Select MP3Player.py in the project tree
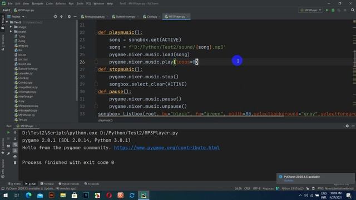The width and height of the screenshot is (356, 200). pyautogui.click(x=24, y=115)
